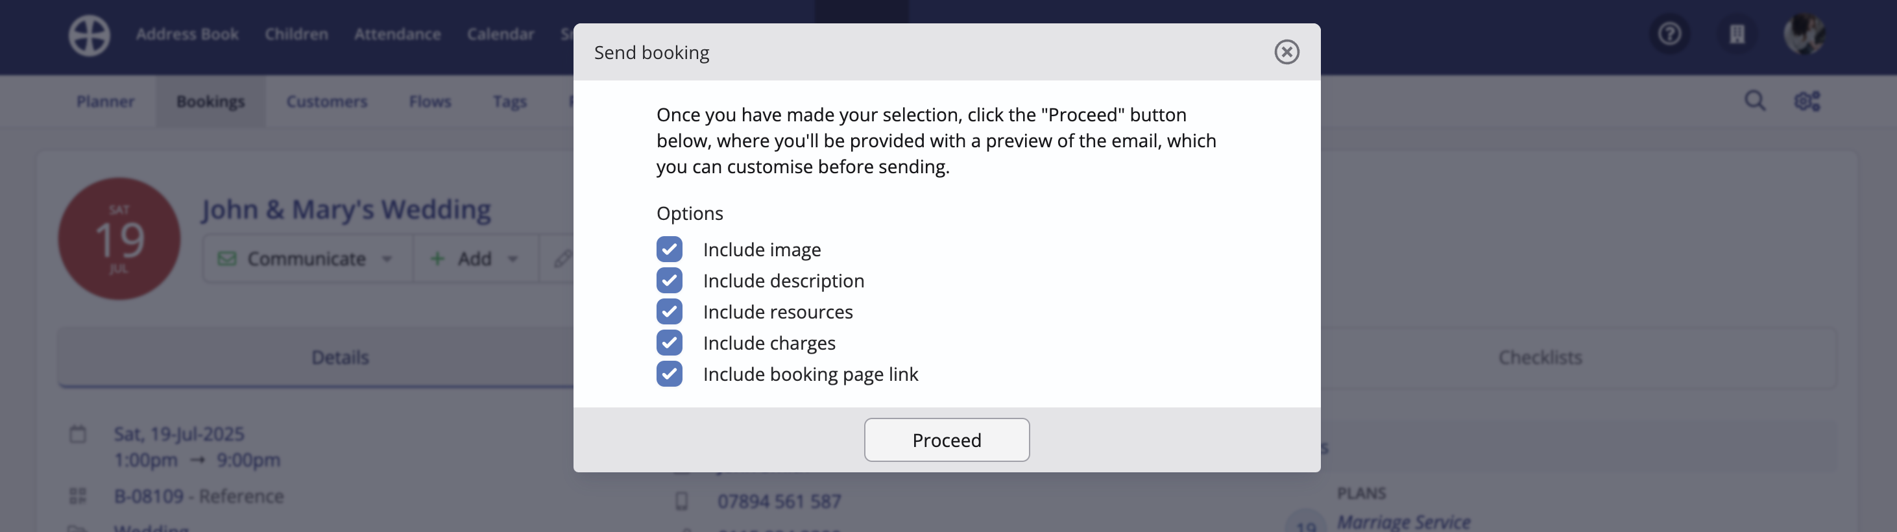Disable Include booking page link
Image resolution: width=1897 pixels, height=532 pixels.
coord(670,374)
